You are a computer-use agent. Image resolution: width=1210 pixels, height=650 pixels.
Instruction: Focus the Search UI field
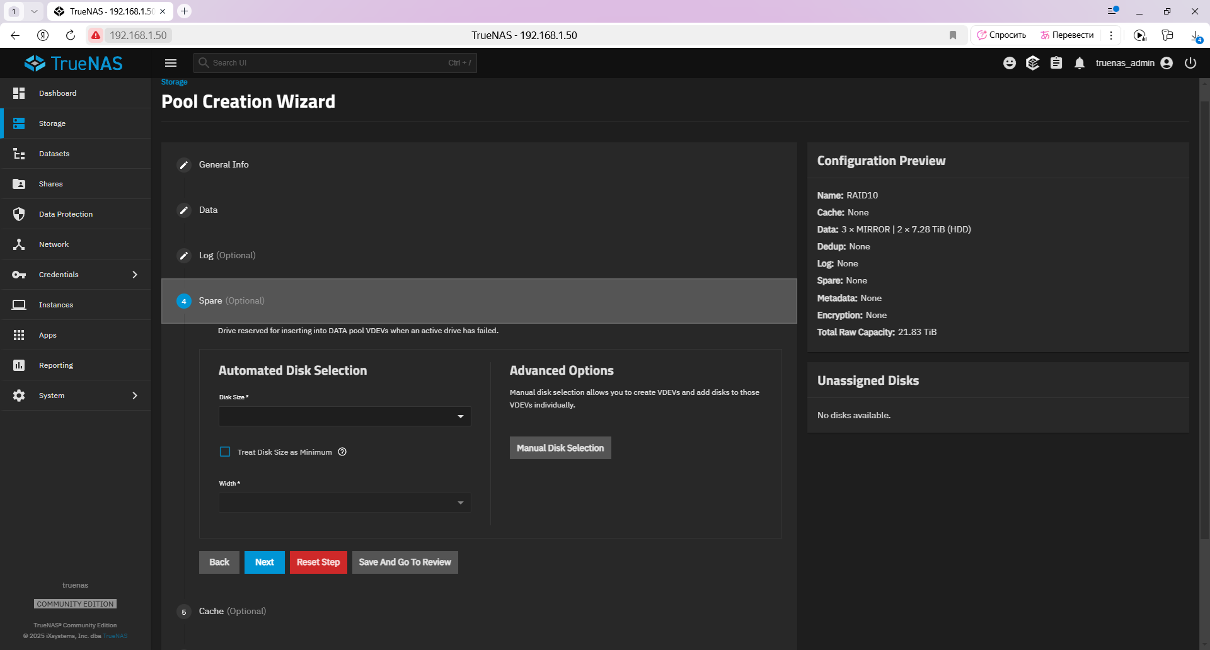[x=335, y=63]
